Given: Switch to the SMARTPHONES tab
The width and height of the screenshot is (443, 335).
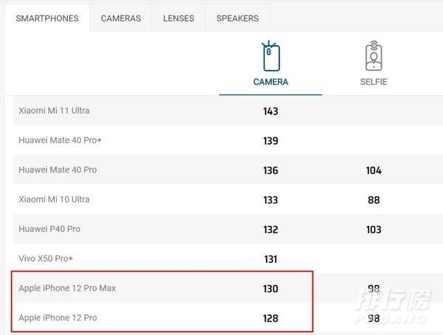Looking at the screenshot, I should pos(47,18).
